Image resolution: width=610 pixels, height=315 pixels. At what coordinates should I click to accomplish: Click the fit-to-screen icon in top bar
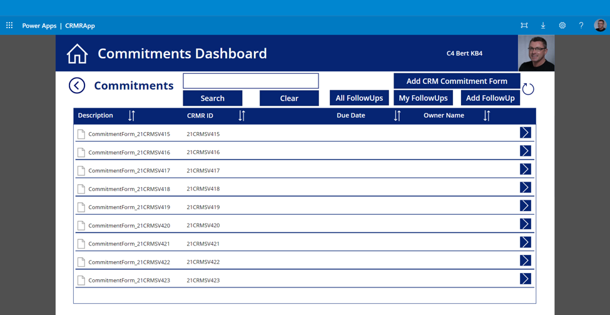point(524,26)
